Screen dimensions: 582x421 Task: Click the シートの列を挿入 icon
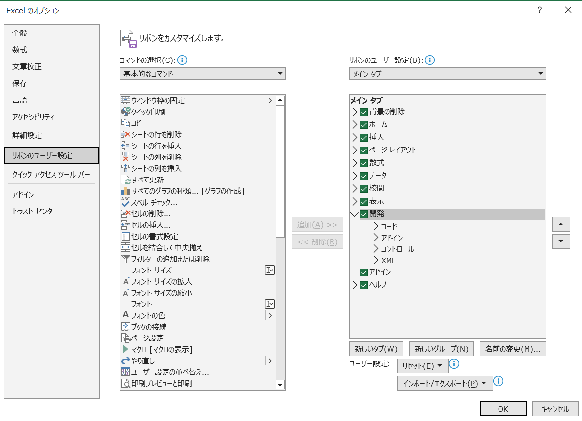coord(125,168)
